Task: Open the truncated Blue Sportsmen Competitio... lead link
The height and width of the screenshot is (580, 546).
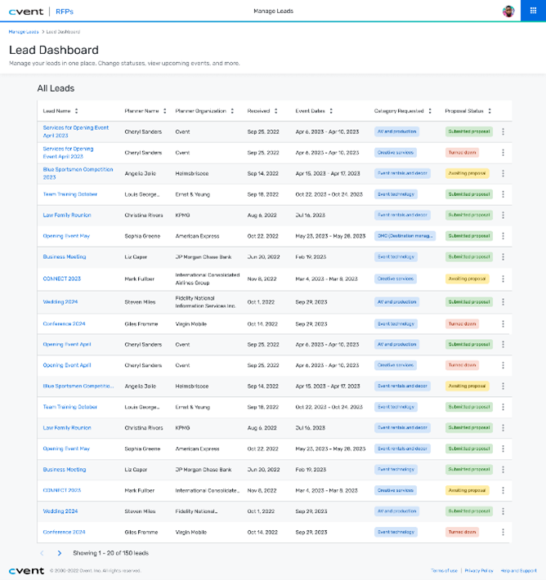Action: tap(78, 386)
